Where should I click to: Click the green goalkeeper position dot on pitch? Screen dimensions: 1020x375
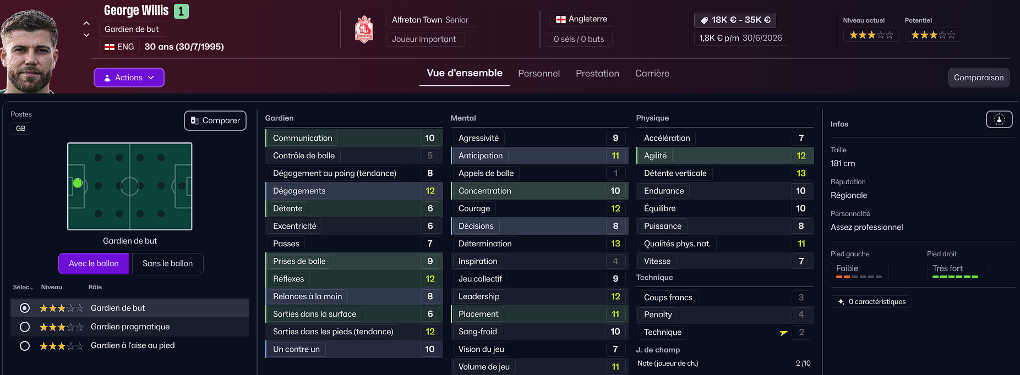click(78, 184)
